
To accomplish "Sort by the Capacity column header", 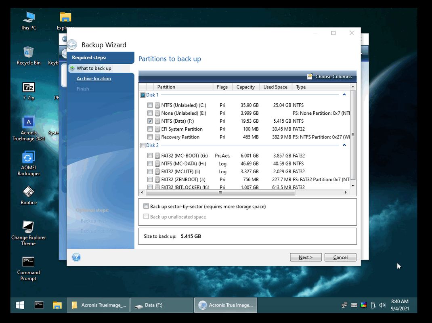I will (246, 87).
